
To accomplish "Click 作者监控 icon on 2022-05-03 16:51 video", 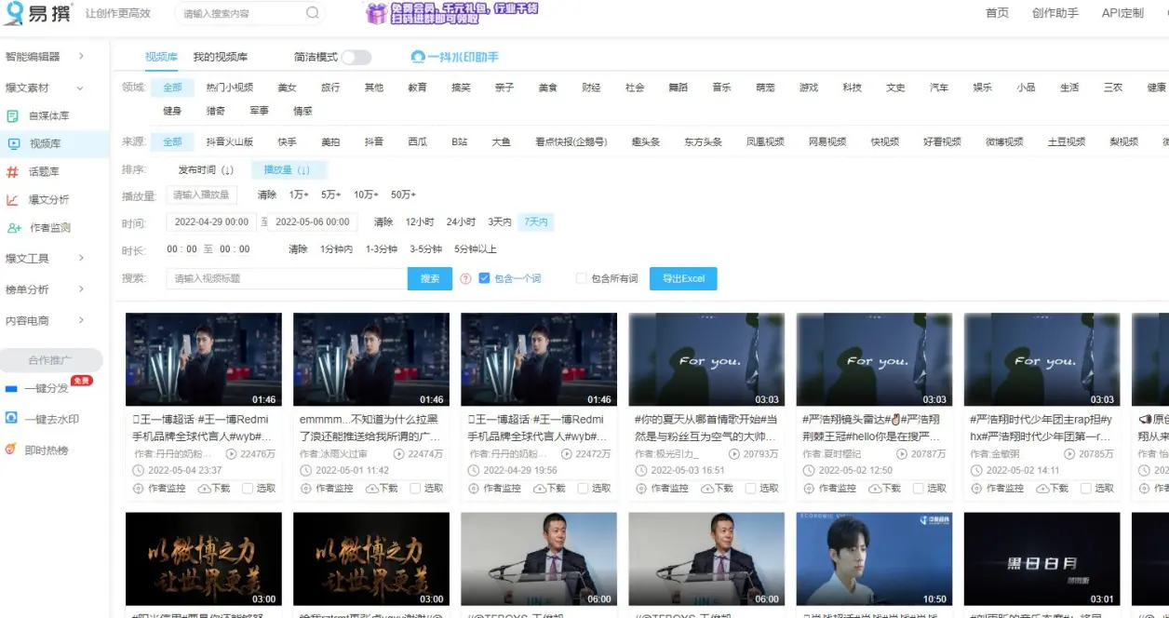I will point(641,488).
